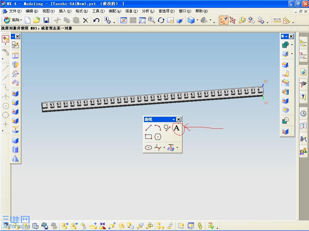This screenshot has width=309, height=231.
Task: Open the 编辑(E) menu
Action: [32, 11]
